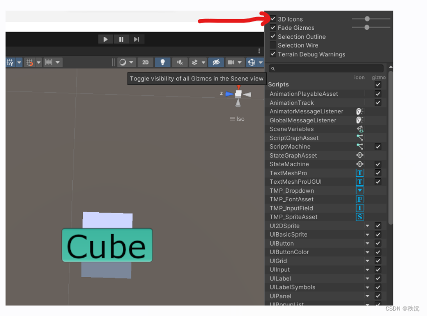This screenshot has height=316, width=427.
Task: Toggle TextMeshPro gizmo checkbox
Action: pos(378,173)
